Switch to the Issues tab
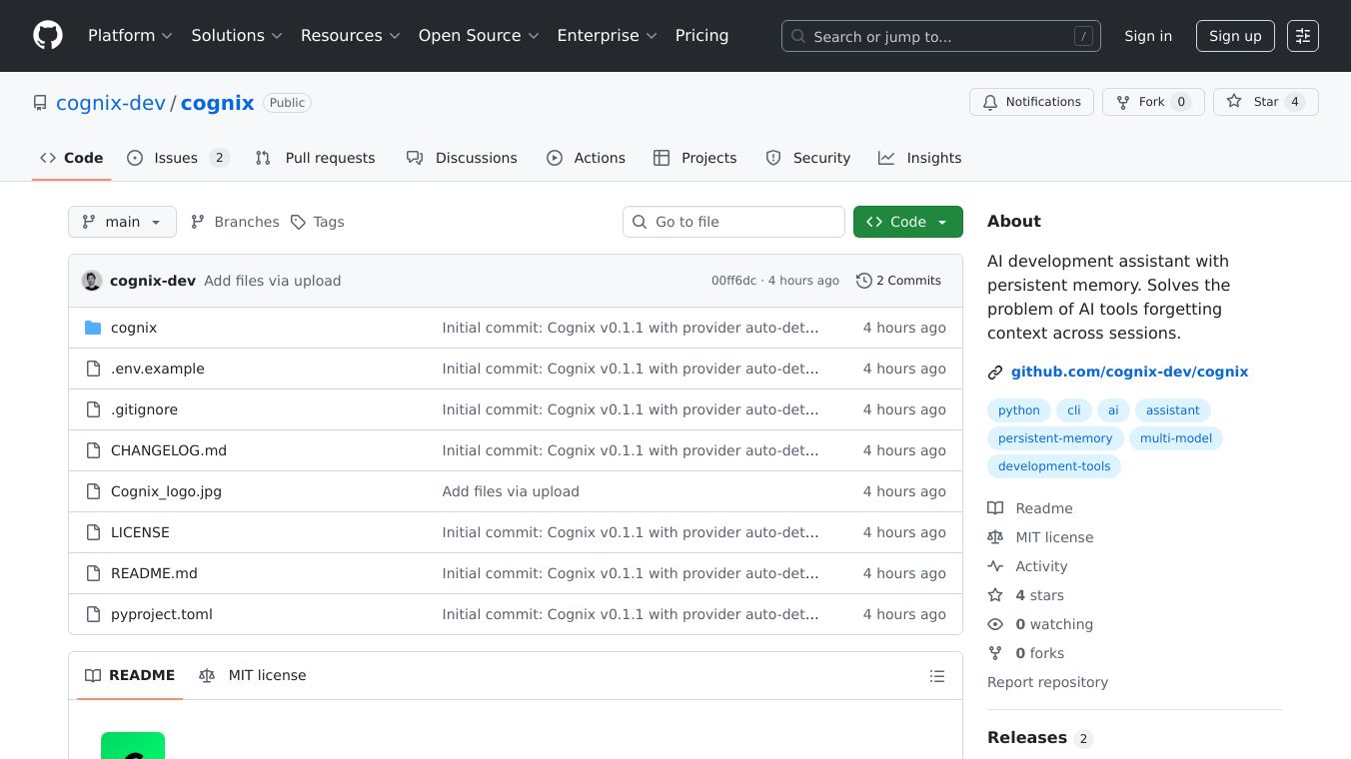Image resolution: width=1351 pixels, height=759 pixels. click(177, 158)
